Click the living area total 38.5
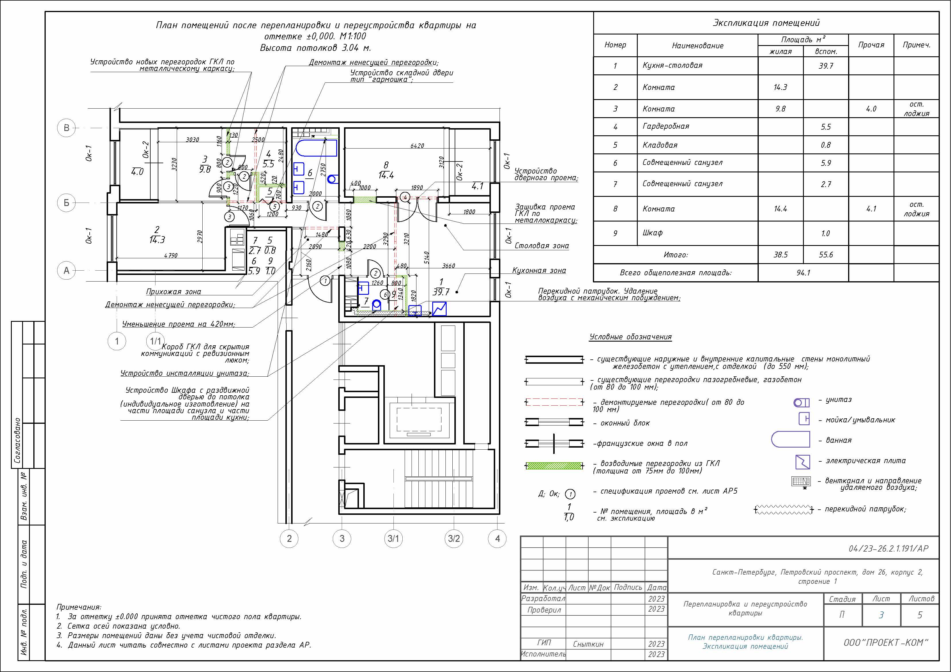Screen dimensions: 951x672 (780, 255)
